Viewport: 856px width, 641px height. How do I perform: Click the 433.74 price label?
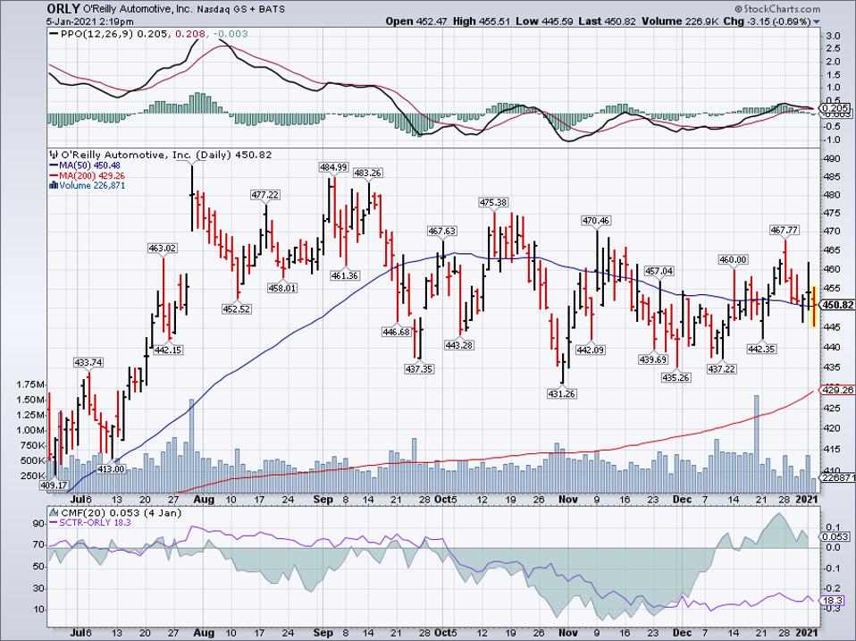(88, 363)
